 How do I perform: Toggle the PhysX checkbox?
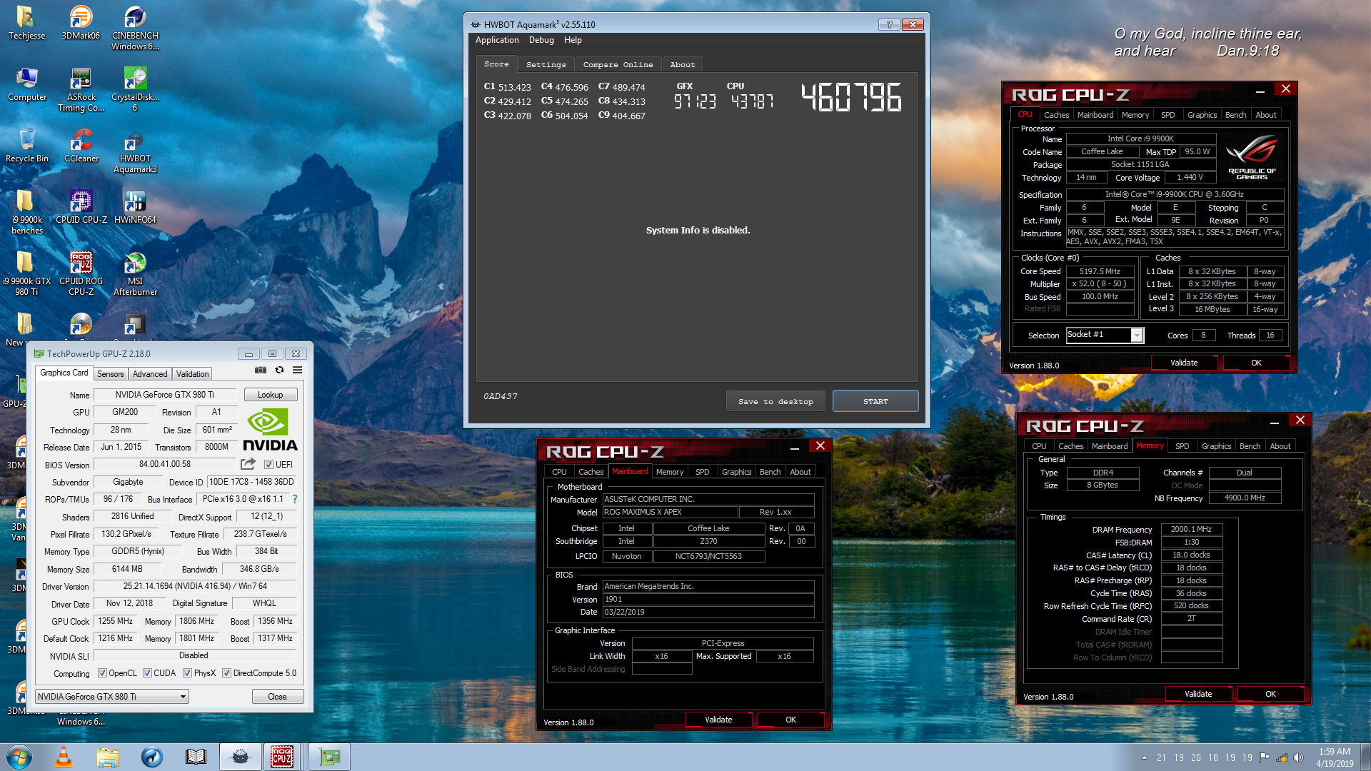point(187,673)
